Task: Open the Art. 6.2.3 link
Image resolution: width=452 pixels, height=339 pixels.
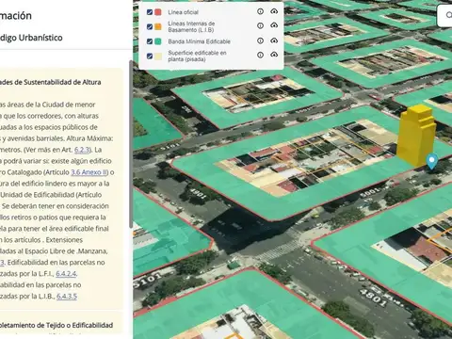Action: [x=82, y=150]
